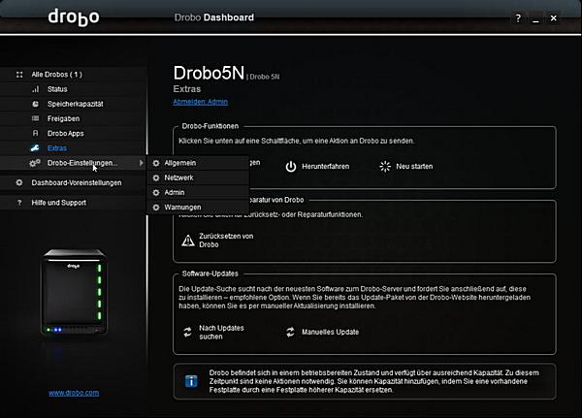This screenshot has width=582, height=418.
Task: Select Status in the sidebar
Action: pyautogui.click(x=57, y=89)
